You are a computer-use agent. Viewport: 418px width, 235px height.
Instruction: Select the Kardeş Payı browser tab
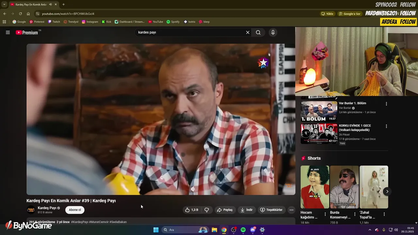click(x=31, y=5)
